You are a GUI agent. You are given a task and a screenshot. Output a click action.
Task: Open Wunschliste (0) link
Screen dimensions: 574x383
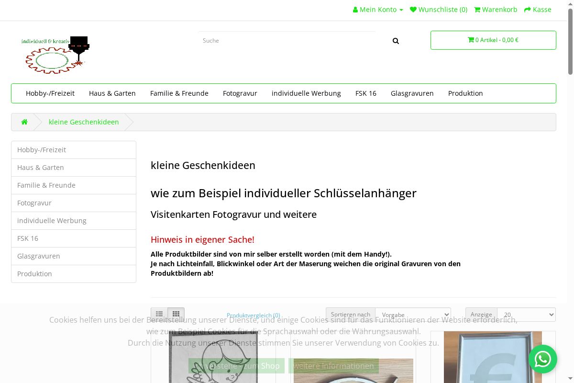click(x=439, y=10)
